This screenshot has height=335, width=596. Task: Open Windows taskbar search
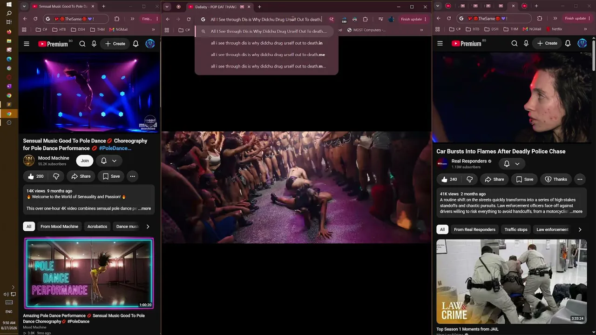coord(9,13)
